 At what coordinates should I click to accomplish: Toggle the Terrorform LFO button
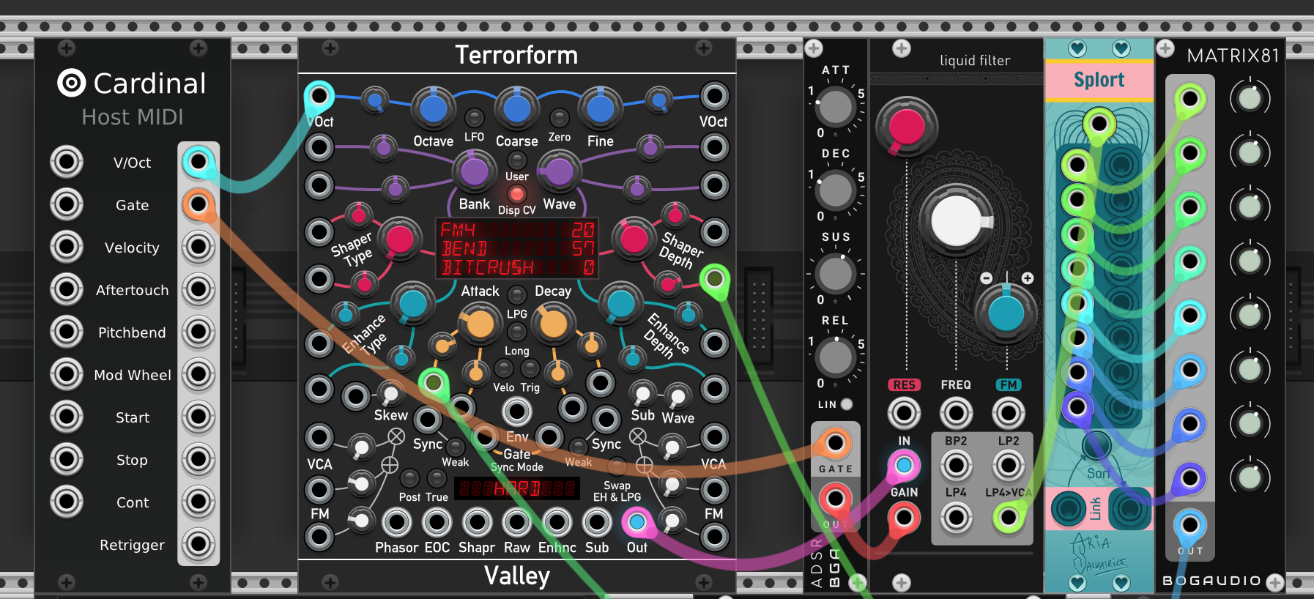point(475,118)
